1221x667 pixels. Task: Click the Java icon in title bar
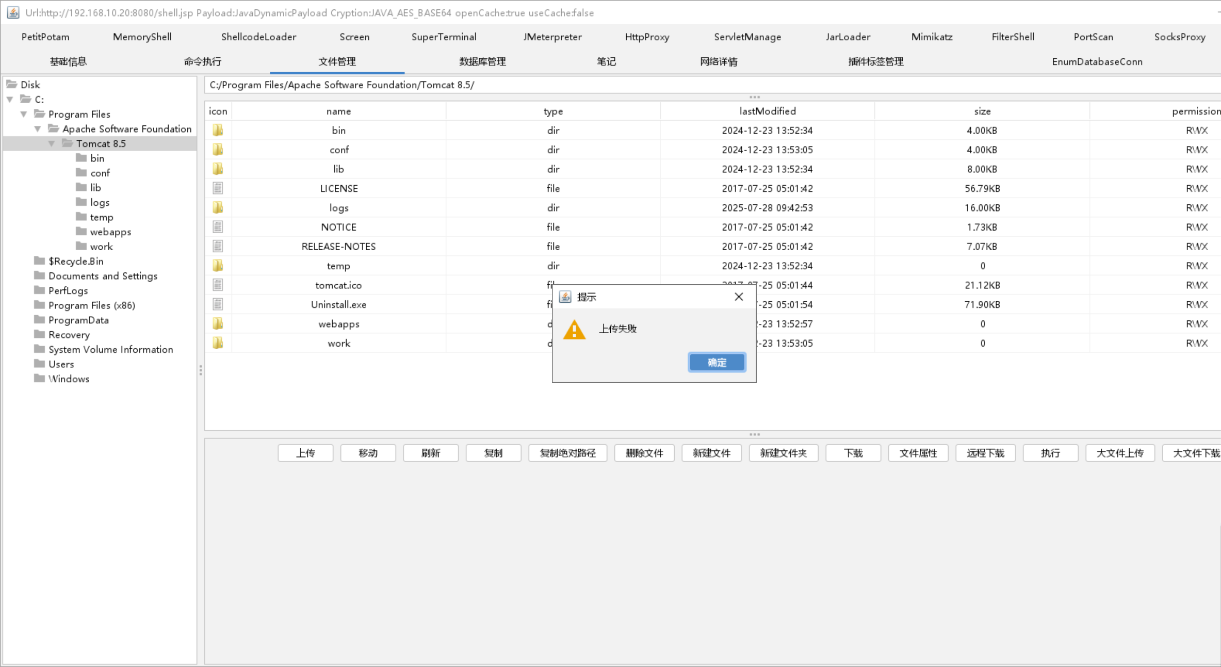13,13
